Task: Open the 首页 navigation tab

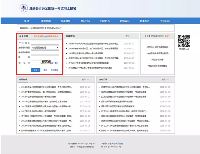Action: tap(26, 21)
